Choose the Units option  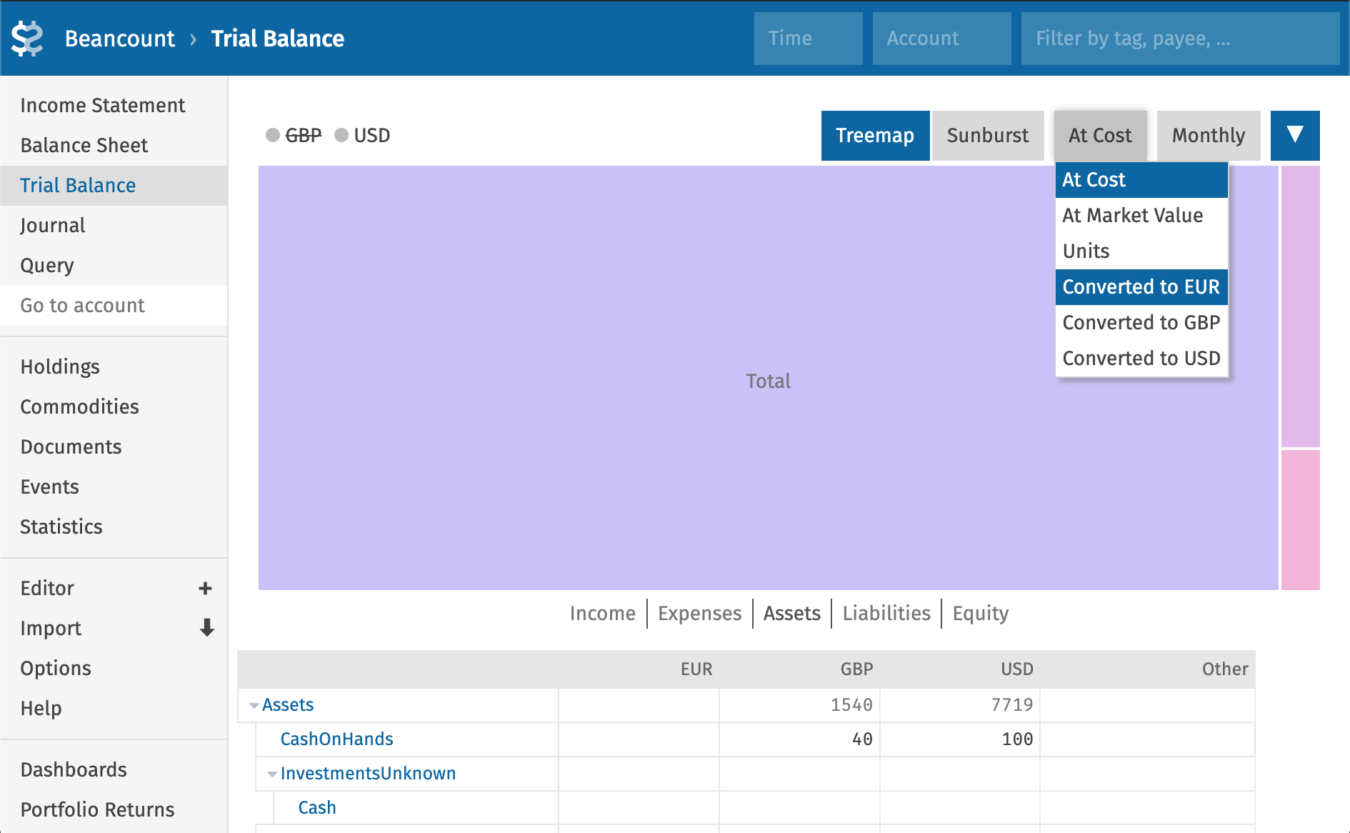[1141, 251]
